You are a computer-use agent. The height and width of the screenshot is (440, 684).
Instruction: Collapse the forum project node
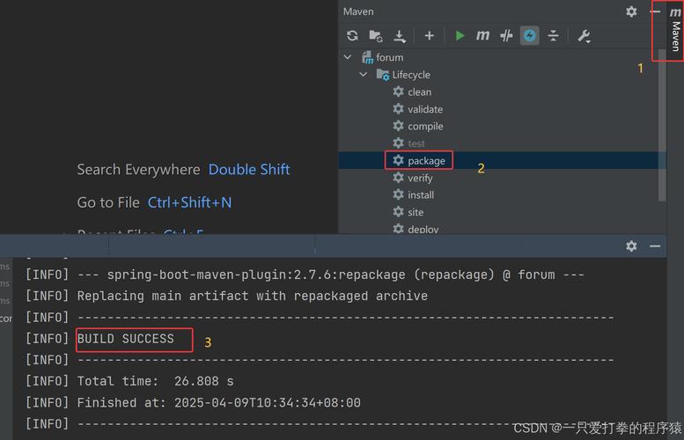pos(348,57)
